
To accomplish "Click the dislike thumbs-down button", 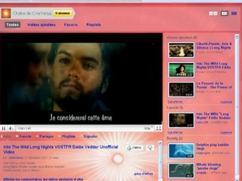I will (x=150, y=148).
